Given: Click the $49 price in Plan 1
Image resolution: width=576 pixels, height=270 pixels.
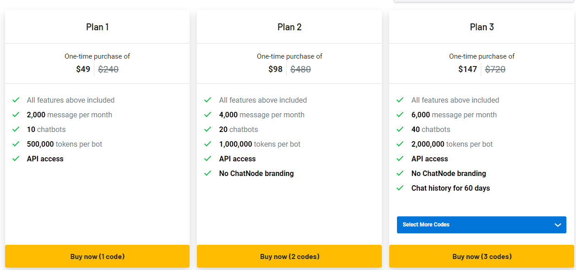Looking at the screenshot, I should 83,69.
